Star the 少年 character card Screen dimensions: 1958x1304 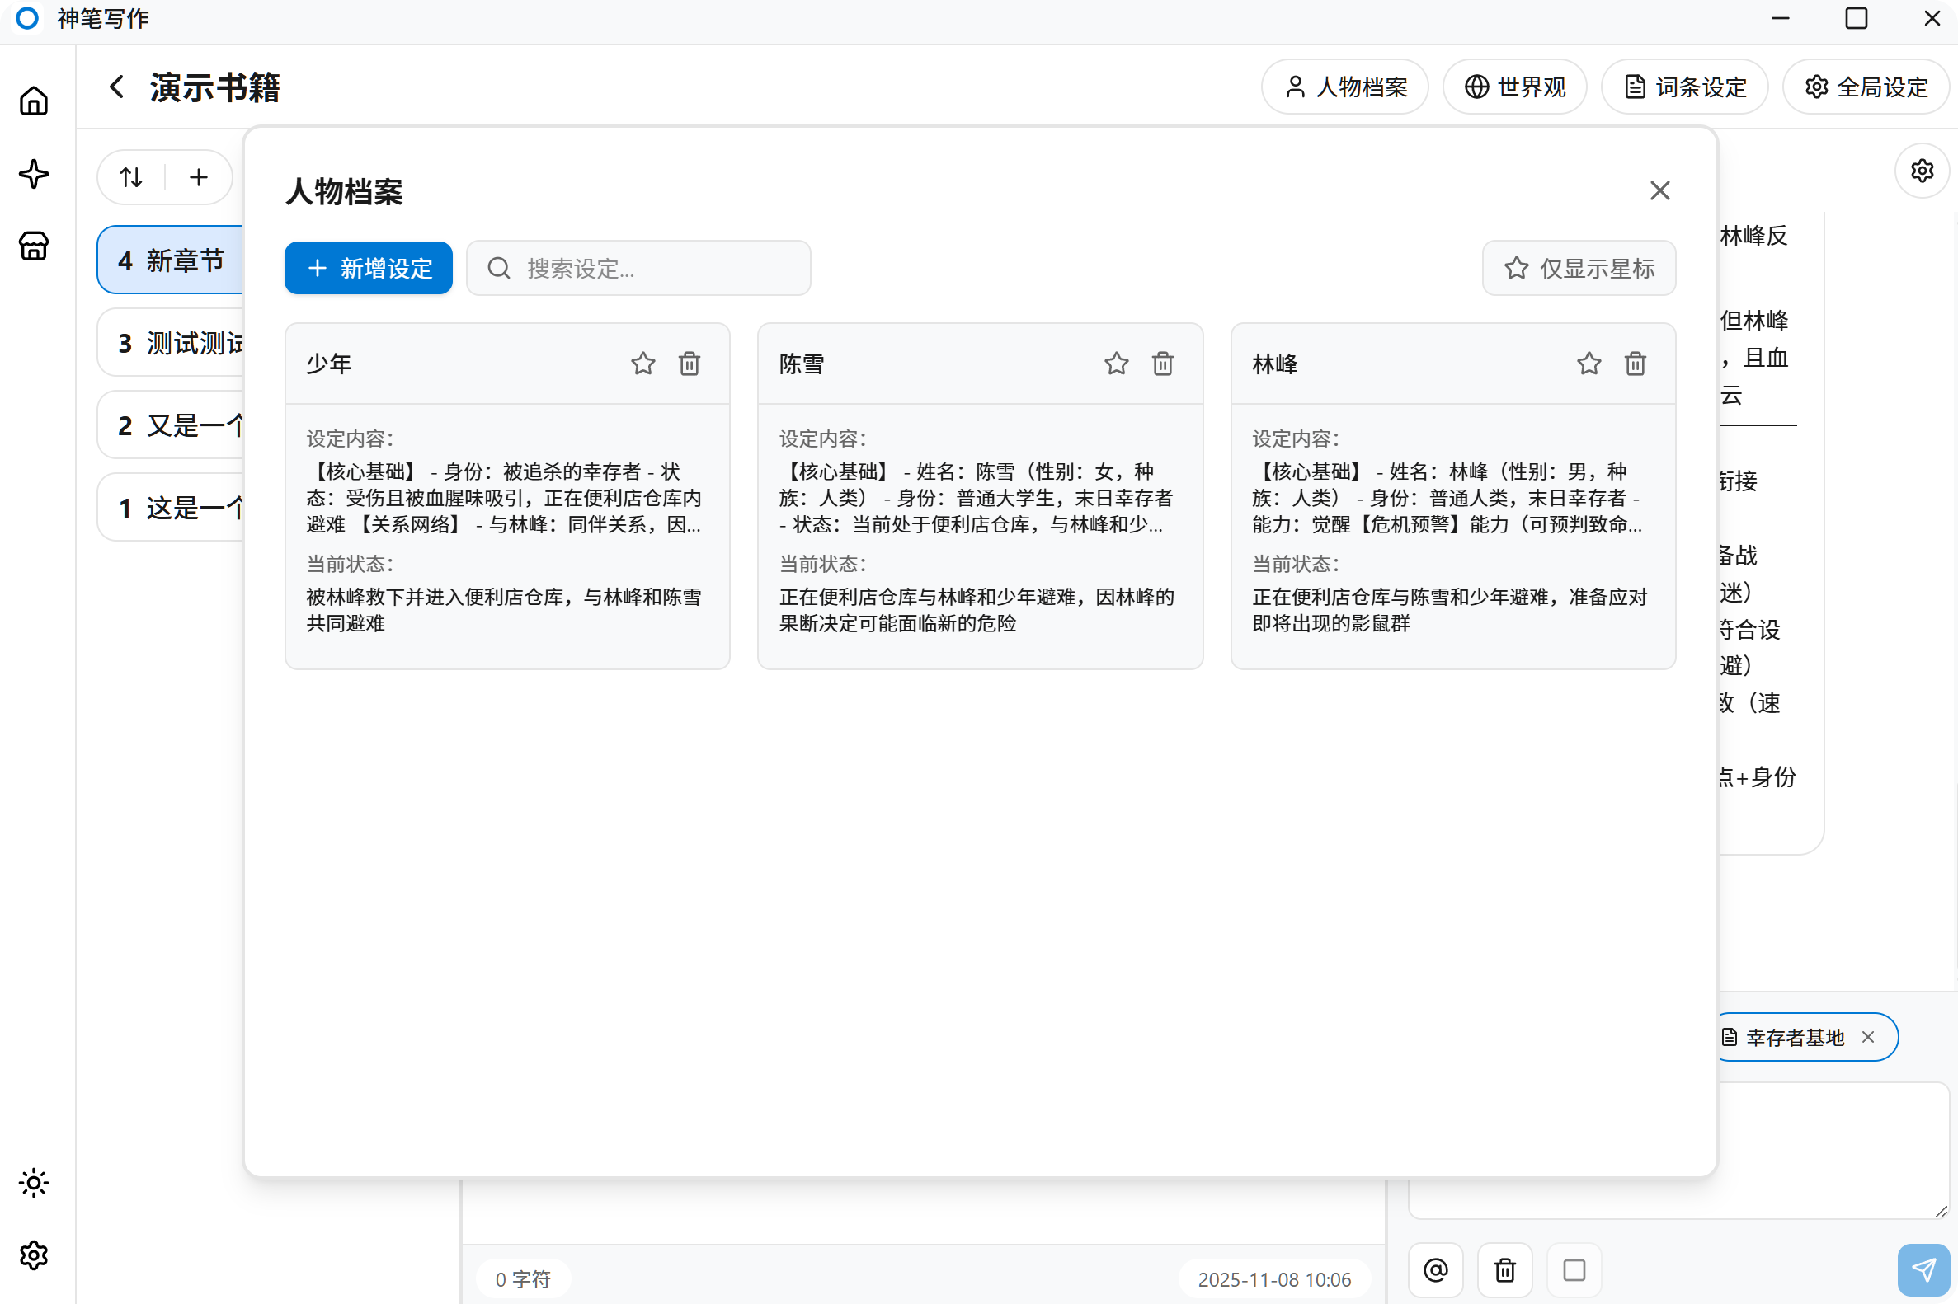click(x=642, y=364)
